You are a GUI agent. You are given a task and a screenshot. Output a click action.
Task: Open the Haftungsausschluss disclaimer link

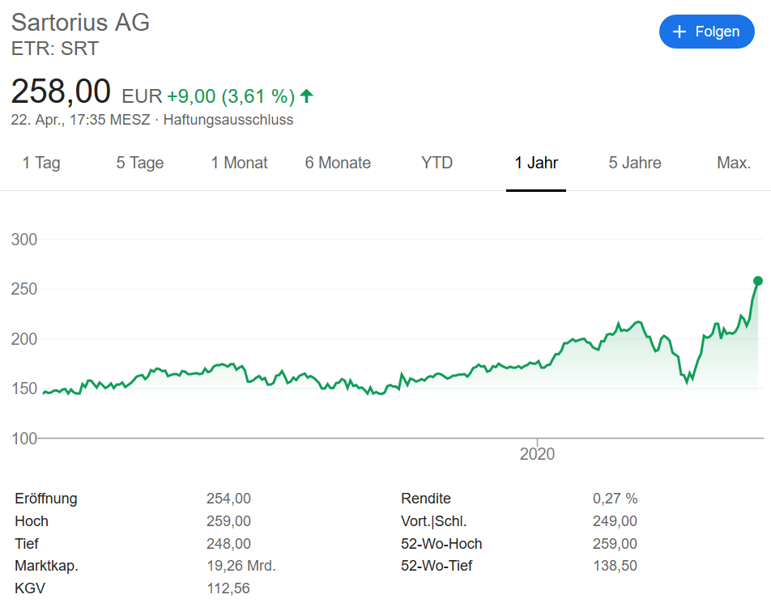coord(228,120)
